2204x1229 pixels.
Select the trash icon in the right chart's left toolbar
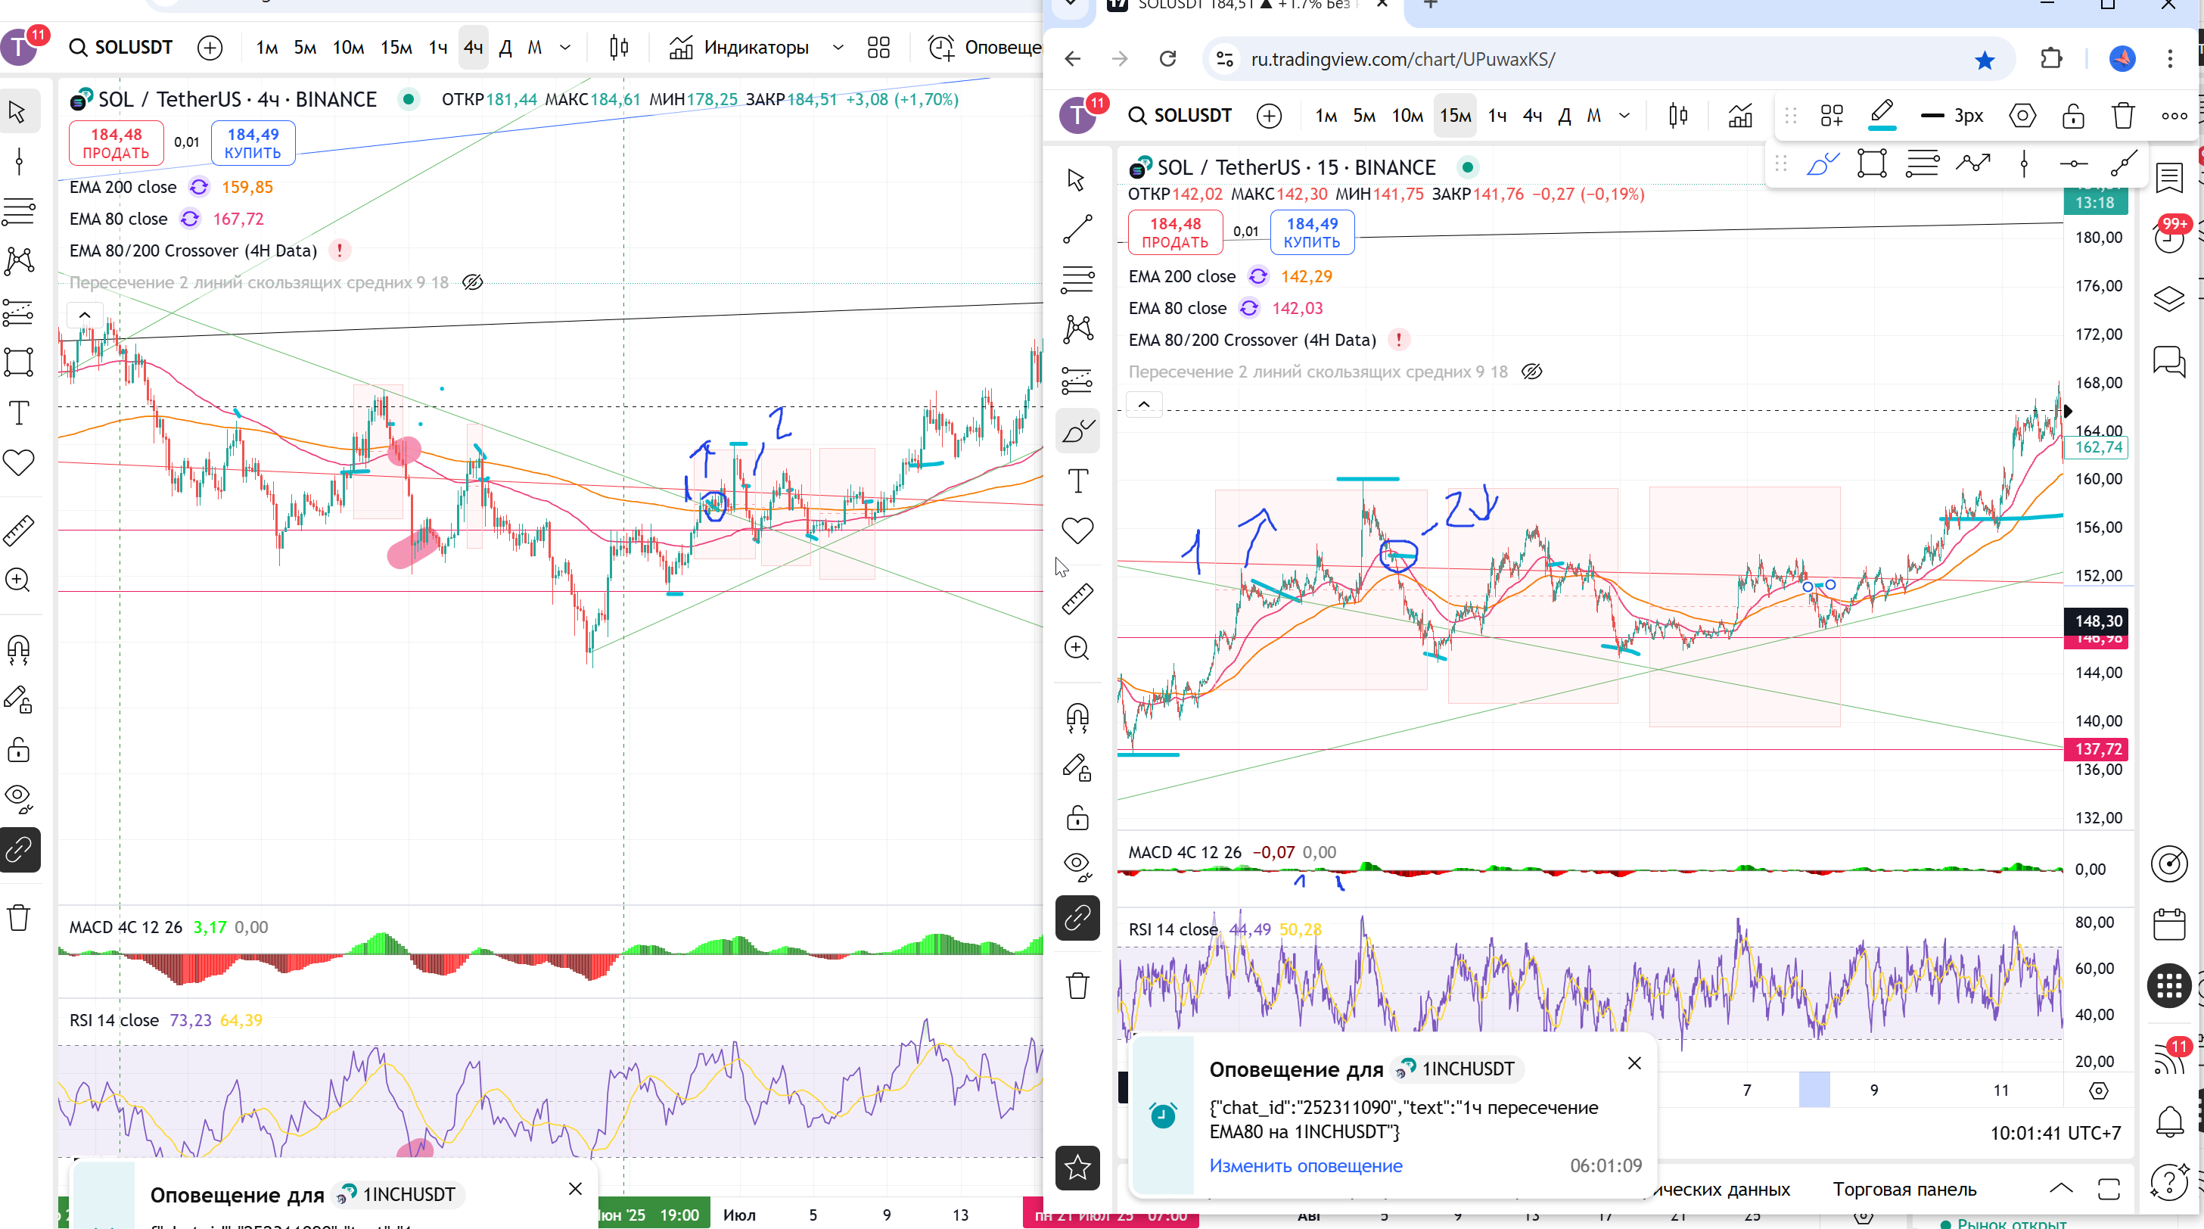click(1077, 985)
